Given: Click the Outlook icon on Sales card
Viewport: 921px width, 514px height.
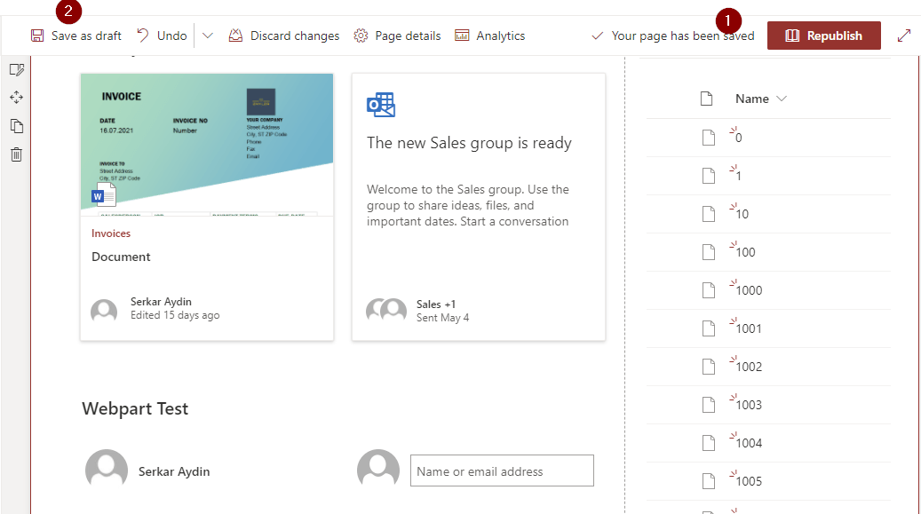Looking at the screenshot, I should tap(381, 105).
